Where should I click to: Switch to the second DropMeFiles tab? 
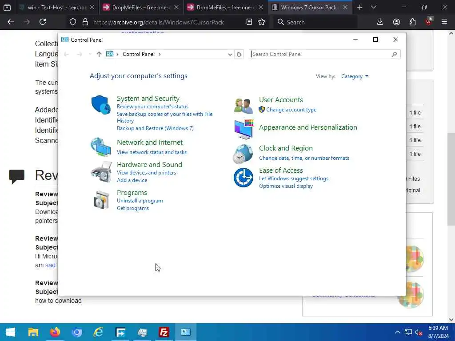pyautogui.click(x=225, y=7)
